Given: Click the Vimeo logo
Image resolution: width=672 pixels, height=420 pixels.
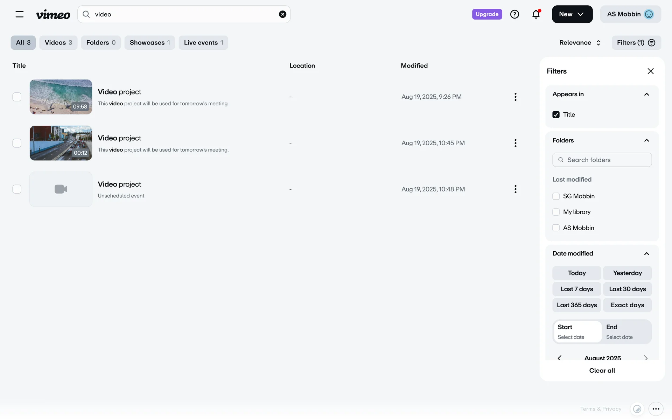Looking at the screenshot, I should coord(53,14).
